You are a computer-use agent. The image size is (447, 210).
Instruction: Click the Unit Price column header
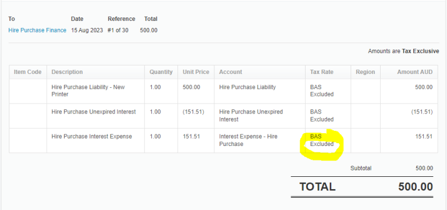[196, 72]
